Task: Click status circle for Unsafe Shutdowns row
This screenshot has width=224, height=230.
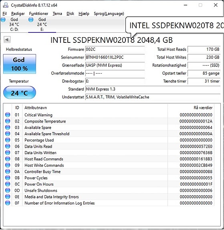Action: 8,190
